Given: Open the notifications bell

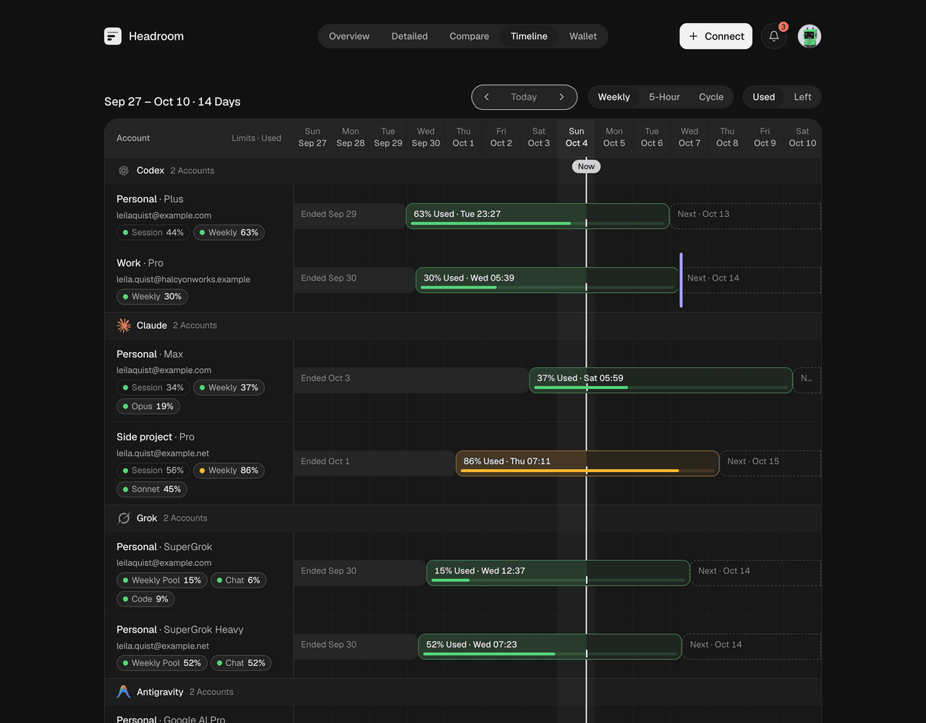Looking at the screenshot, I should point(774,36).
